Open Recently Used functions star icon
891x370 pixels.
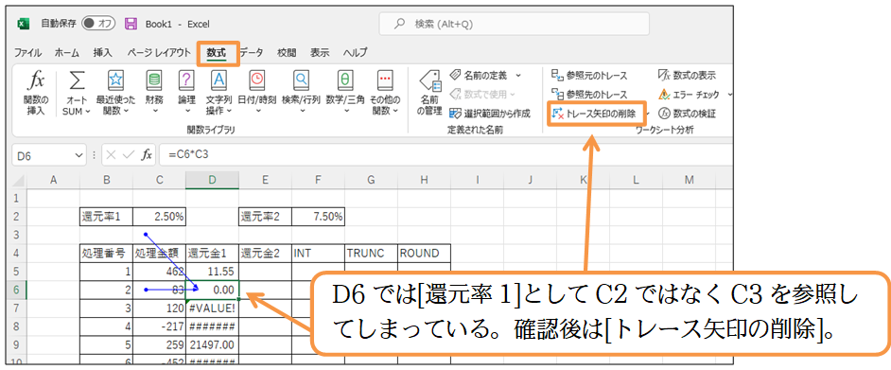[x=115, y=80]
